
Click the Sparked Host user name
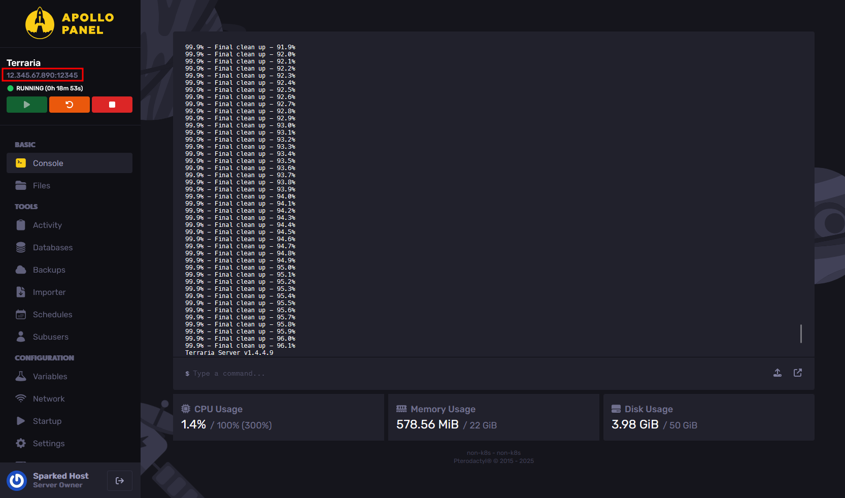coord(61,476)
